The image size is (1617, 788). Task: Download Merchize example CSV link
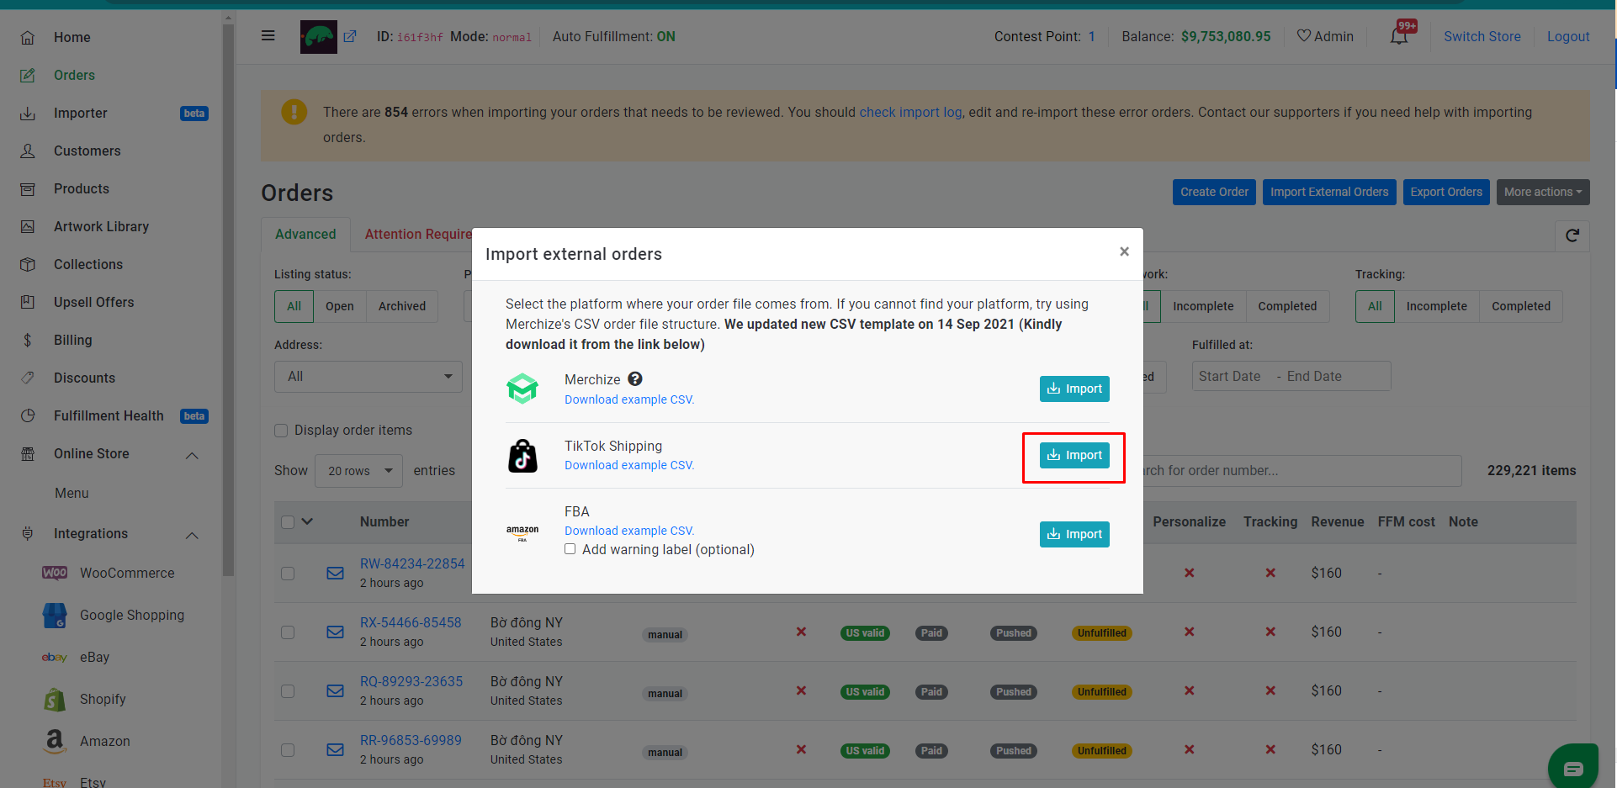pyautogui.click(x=629, y=399)
